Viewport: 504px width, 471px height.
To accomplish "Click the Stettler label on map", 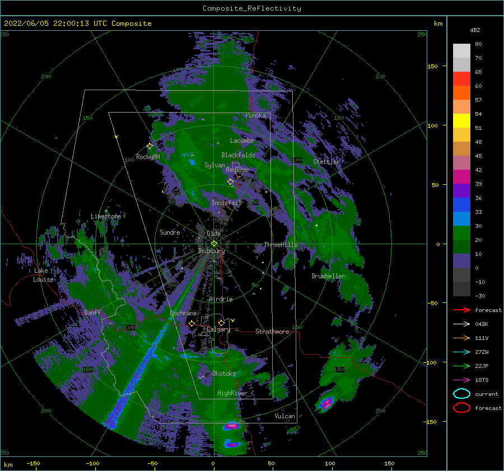I will 326,162.
